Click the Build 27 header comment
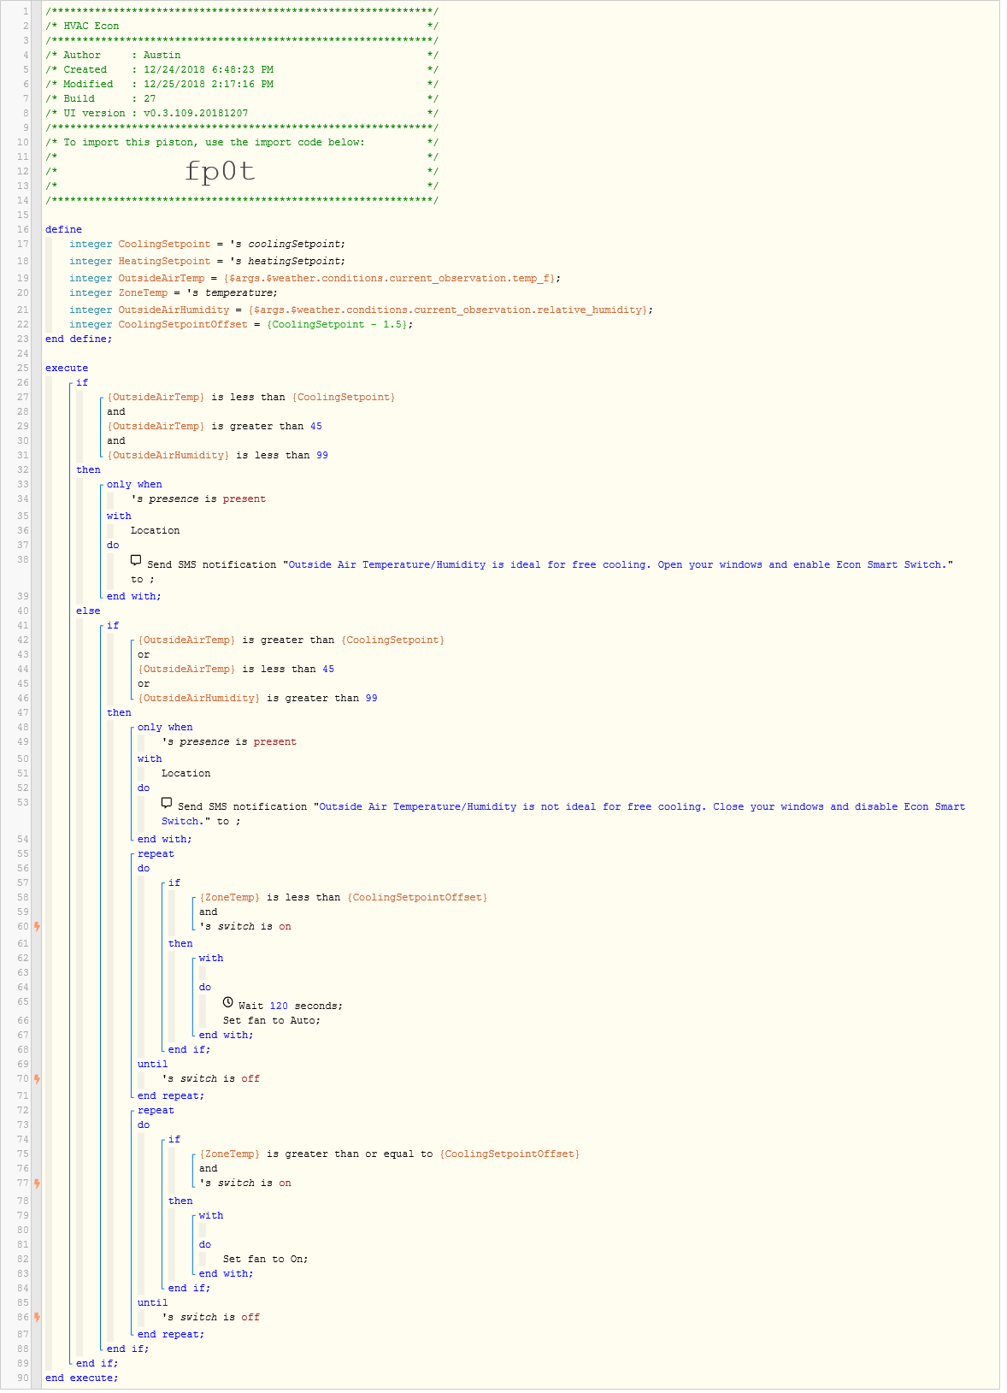The width and height of the screenshot is (1007, 1393). (x=101, y=98)
